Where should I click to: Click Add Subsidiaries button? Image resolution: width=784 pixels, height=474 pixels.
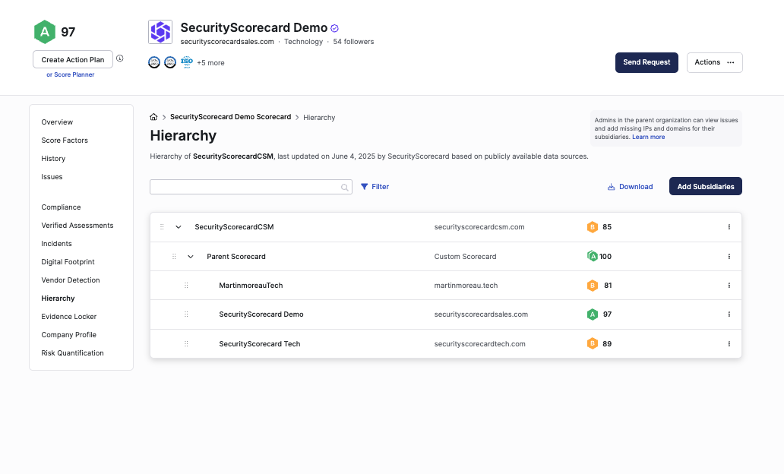click(x=706, y=187)
